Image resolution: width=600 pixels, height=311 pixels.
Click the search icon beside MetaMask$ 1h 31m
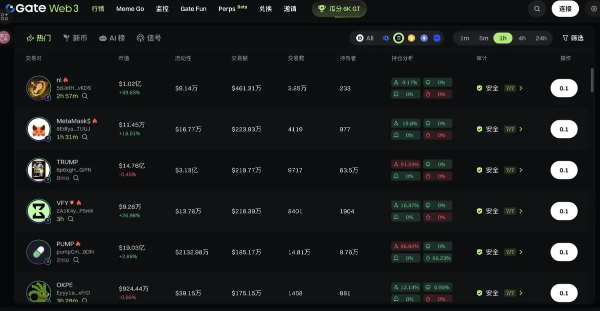85,137
